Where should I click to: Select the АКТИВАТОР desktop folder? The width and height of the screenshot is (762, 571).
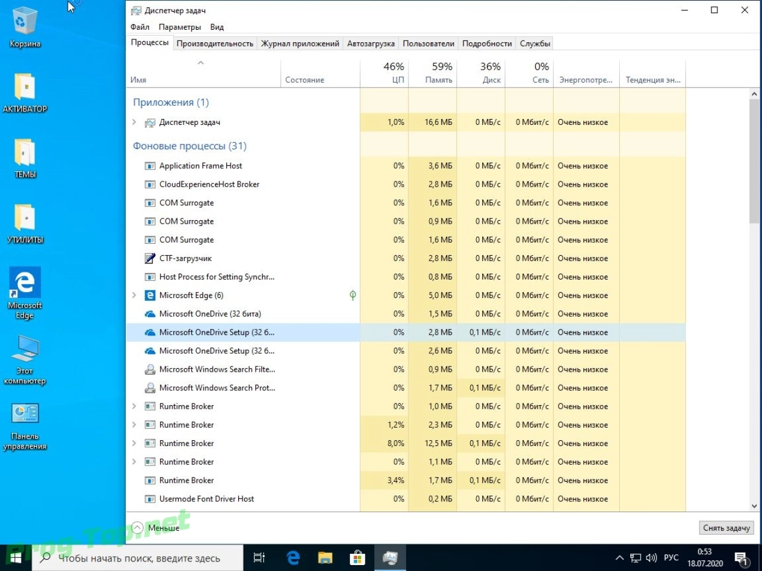[x=25, y=93]
